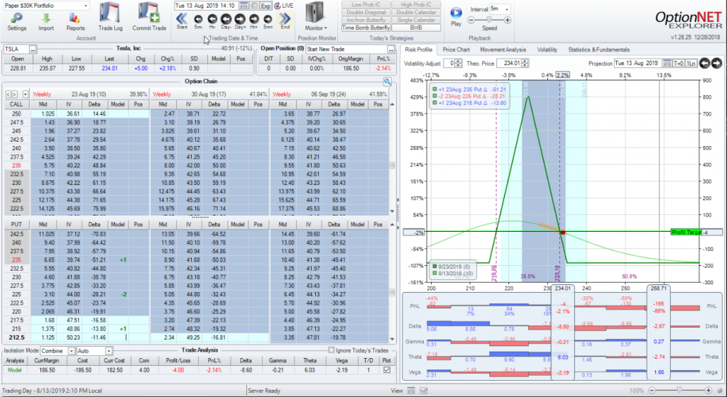Switch to LIVE mode
This screenshot has width=727, height=397.
(x=283, y=6)
